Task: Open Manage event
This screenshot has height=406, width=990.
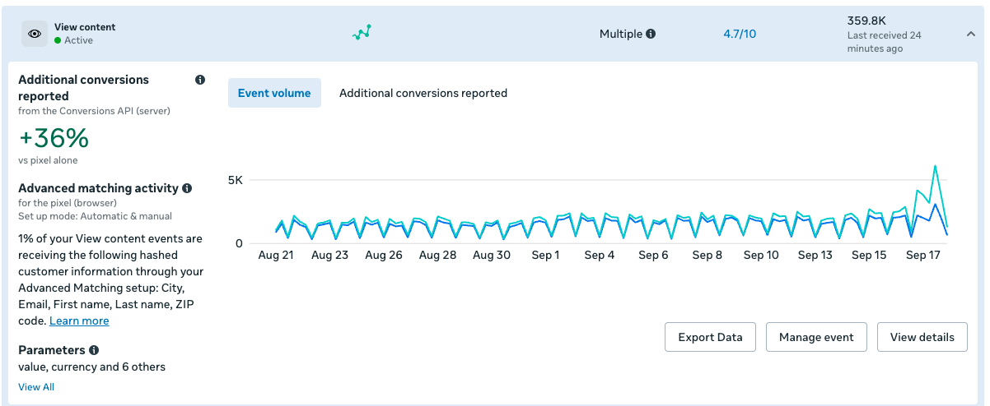Action: point(816,337)
